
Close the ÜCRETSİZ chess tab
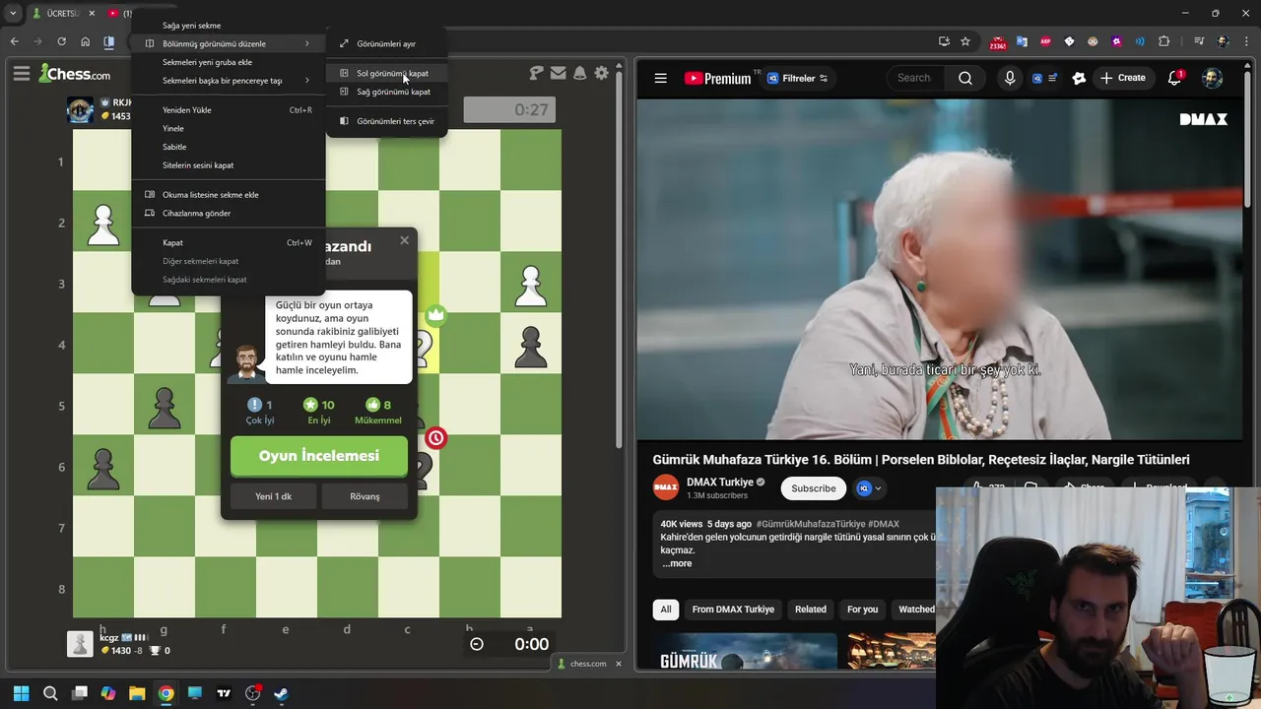tap(91, 14)
